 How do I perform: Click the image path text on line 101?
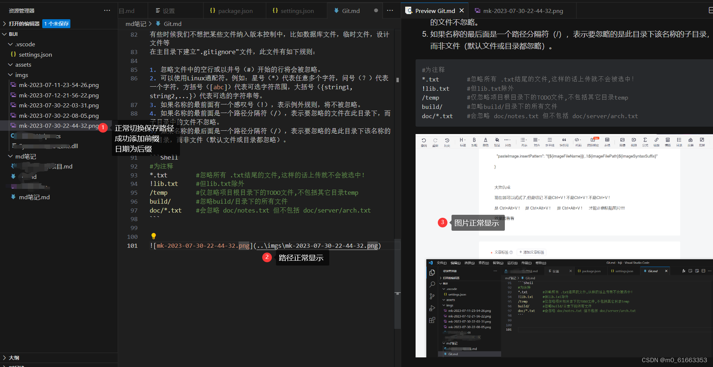pyautogui.click(x=317, y=246)
